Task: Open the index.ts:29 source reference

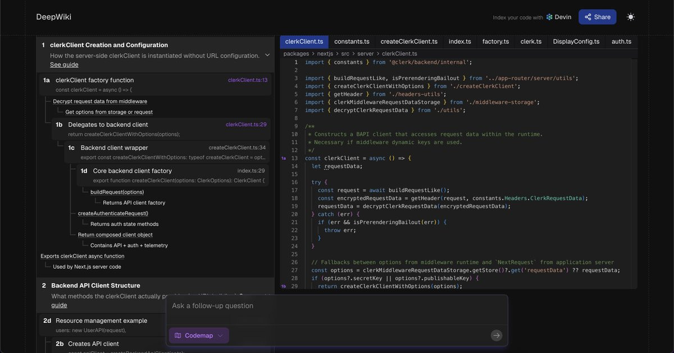Action: [x=251, y=171]
